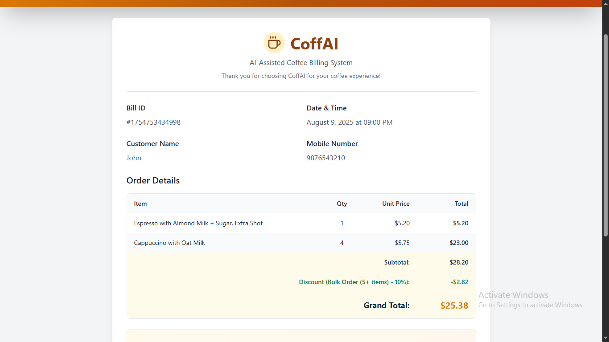Click the customer name John
Viewport: 609px width, 342px height.
(x=134, y=158)
